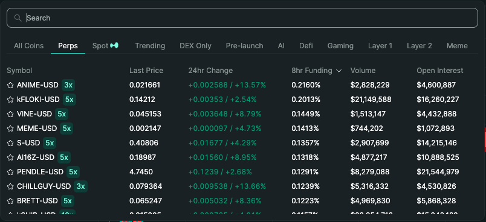The height and width of the screenshot is (222, 486).
Task: Select the Perps tab
Action: (68, 46)
